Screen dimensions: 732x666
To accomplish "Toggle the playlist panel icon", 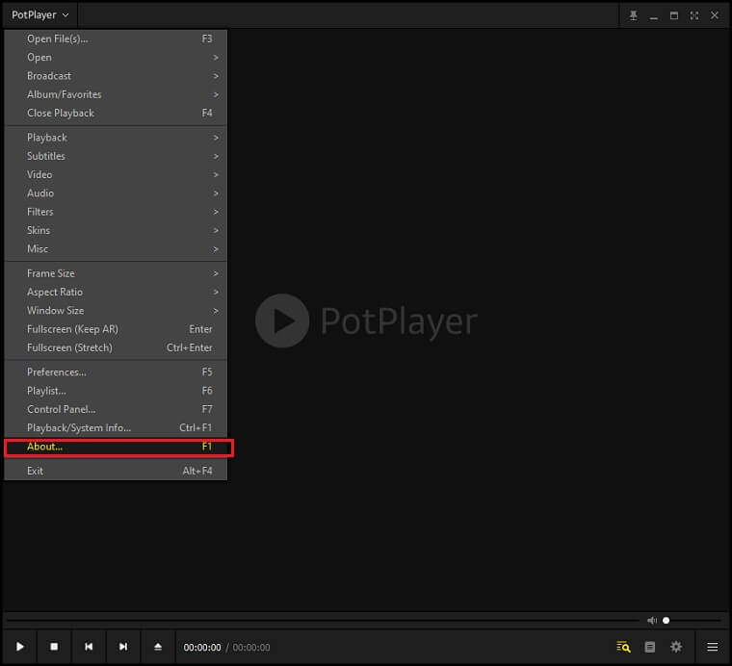I will pos(650,647).
